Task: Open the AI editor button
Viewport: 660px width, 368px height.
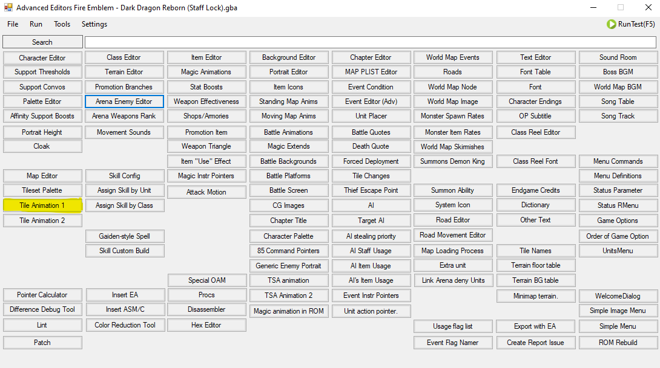Action: [x=371, y=205]
